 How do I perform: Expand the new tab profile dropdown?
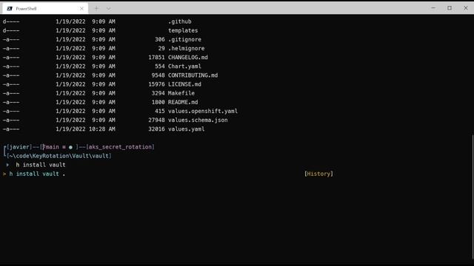click(109, 8)
